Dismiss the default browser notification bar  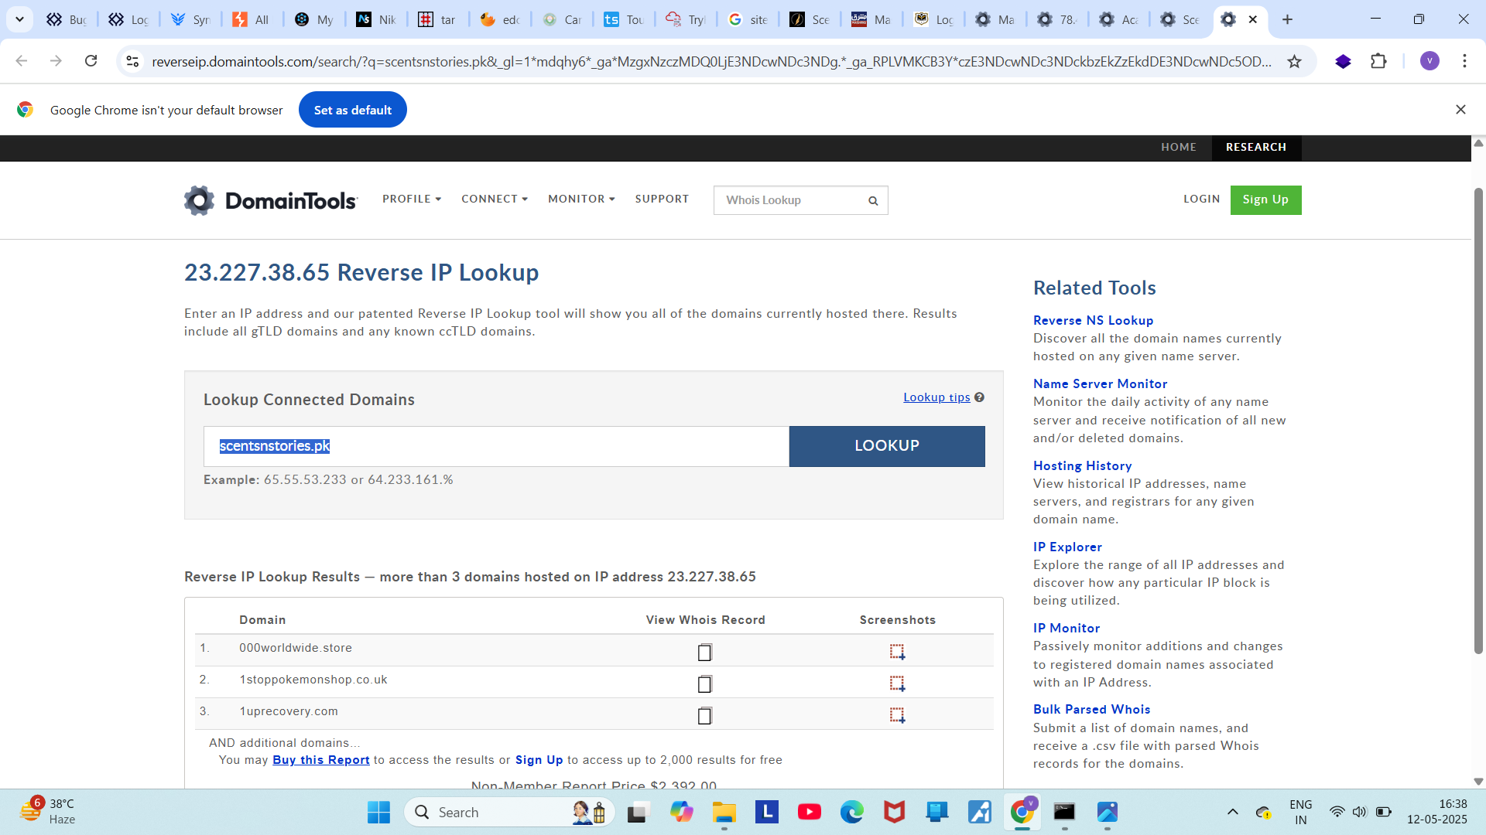(x=1460, y=110)
